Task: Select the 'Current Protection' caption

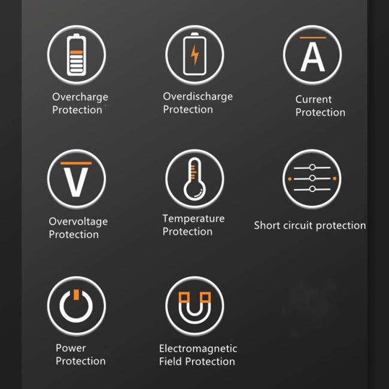Action: pos(320,106)
